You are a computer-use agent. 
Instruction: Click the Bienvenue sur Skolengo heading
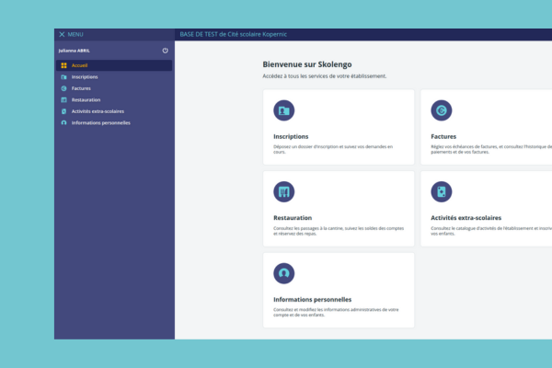307,64
